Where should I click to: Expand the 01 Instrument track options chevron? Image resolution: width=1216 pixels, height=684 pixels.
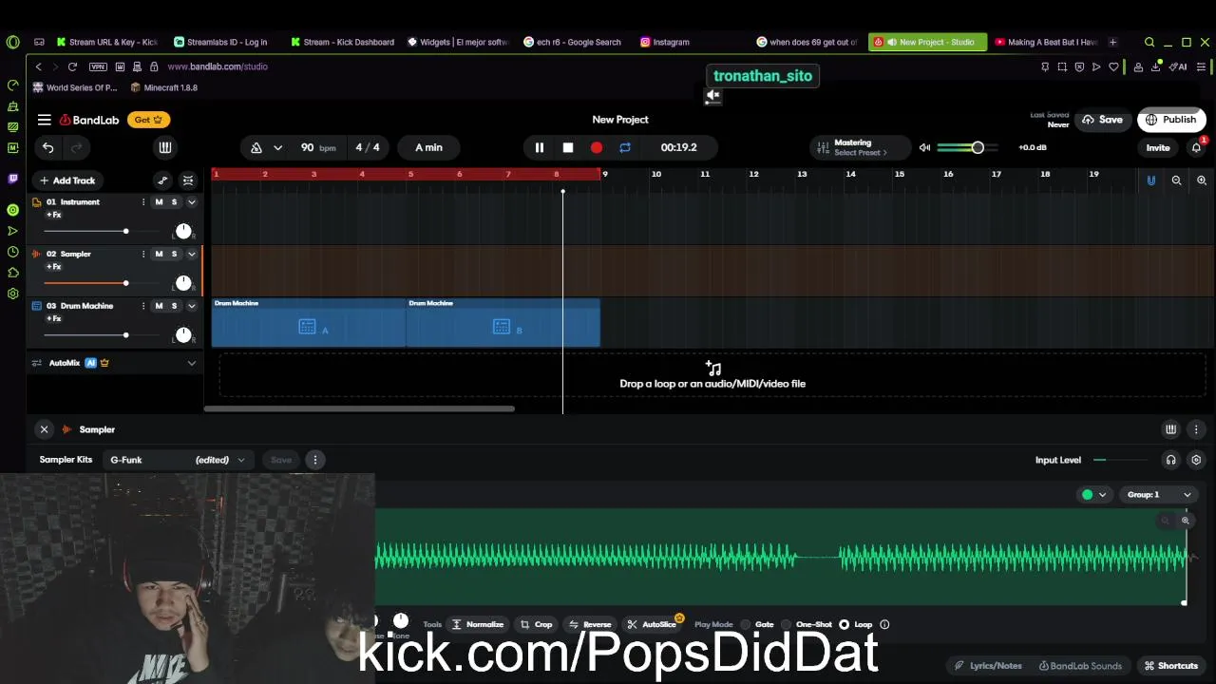(191, 201)
